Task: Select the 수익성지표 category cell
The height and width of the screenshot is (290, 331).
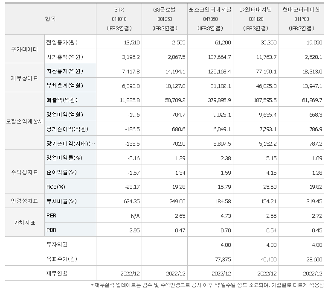Action: coord(24,172)
